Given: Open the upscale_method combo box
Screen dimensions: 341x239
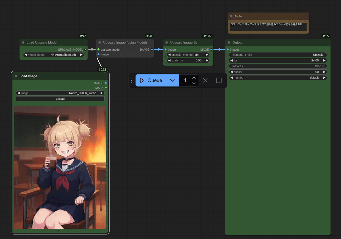Looking at the screenshot, I should pos(188,55).
